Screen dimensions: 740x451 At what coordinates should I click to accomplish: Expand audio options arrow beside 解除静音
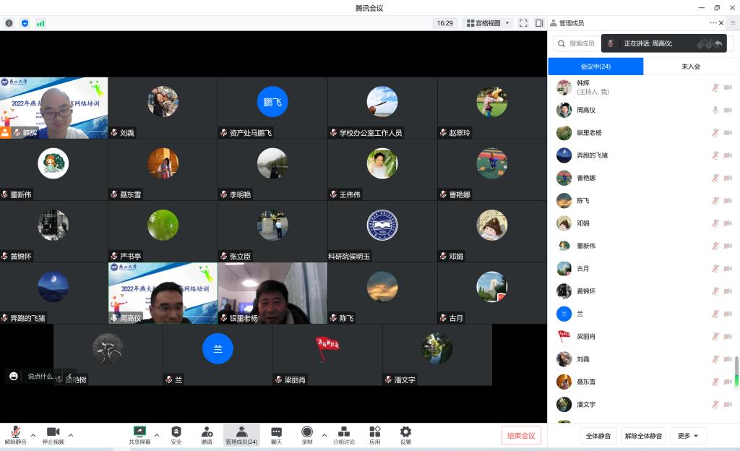point(30,435)
